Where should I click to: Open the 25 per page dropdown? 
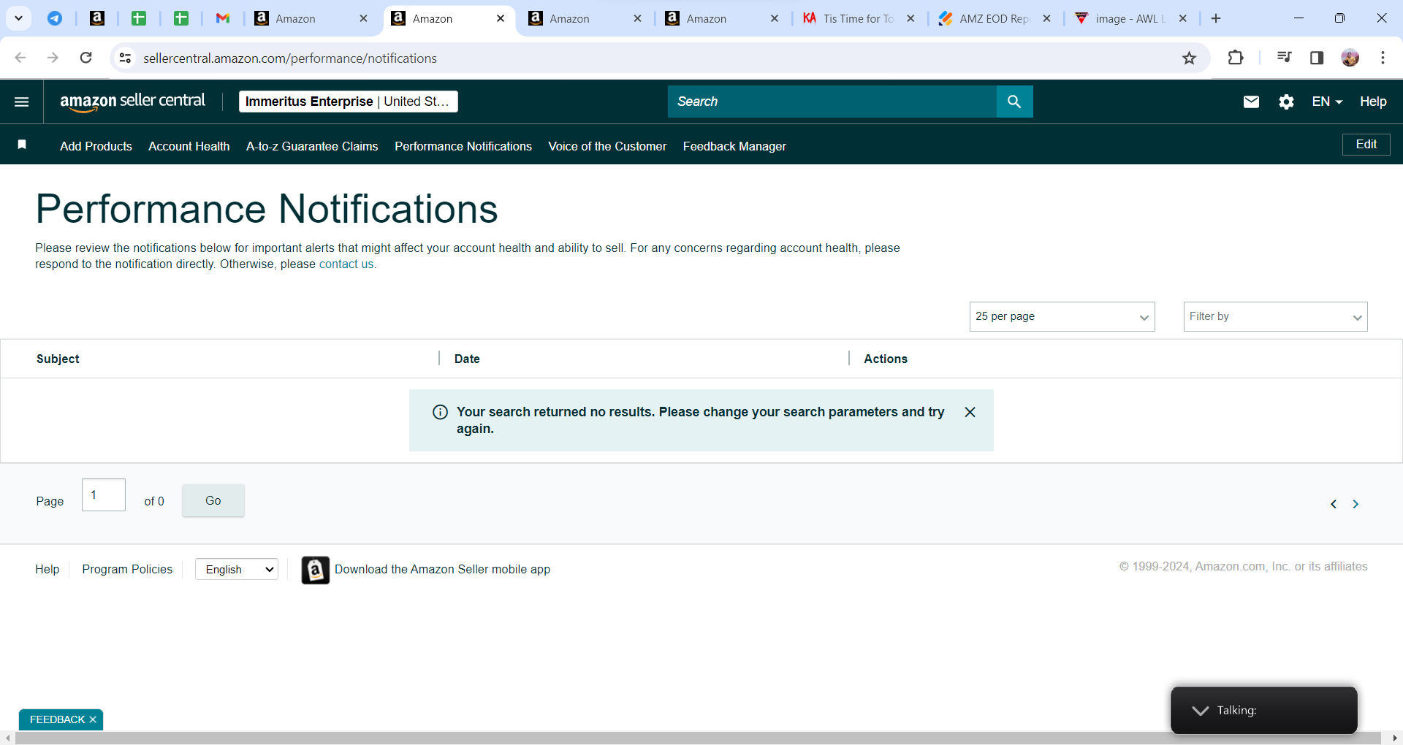point(1062,316)
